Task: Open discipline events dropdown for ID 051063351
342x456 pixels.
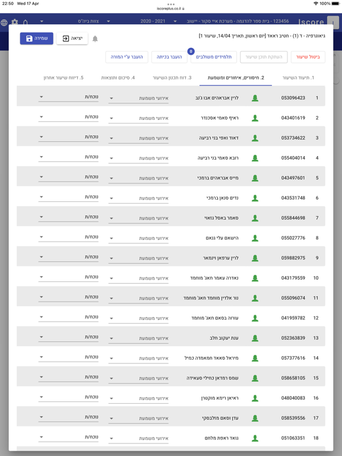Action: coord(138,439)
